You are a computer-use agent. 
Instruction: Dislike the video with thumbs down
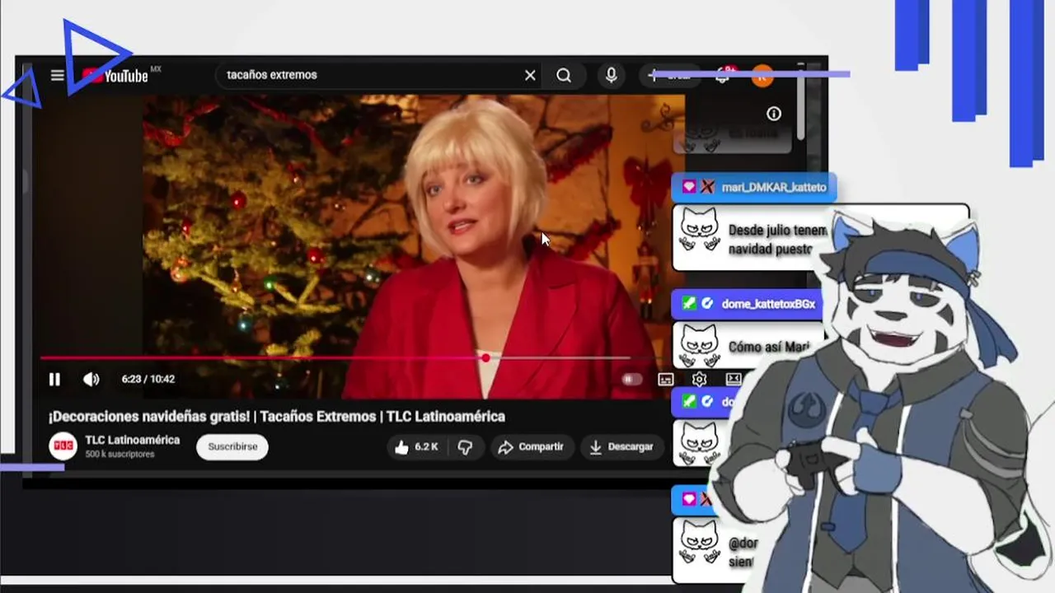click(466, 446)
